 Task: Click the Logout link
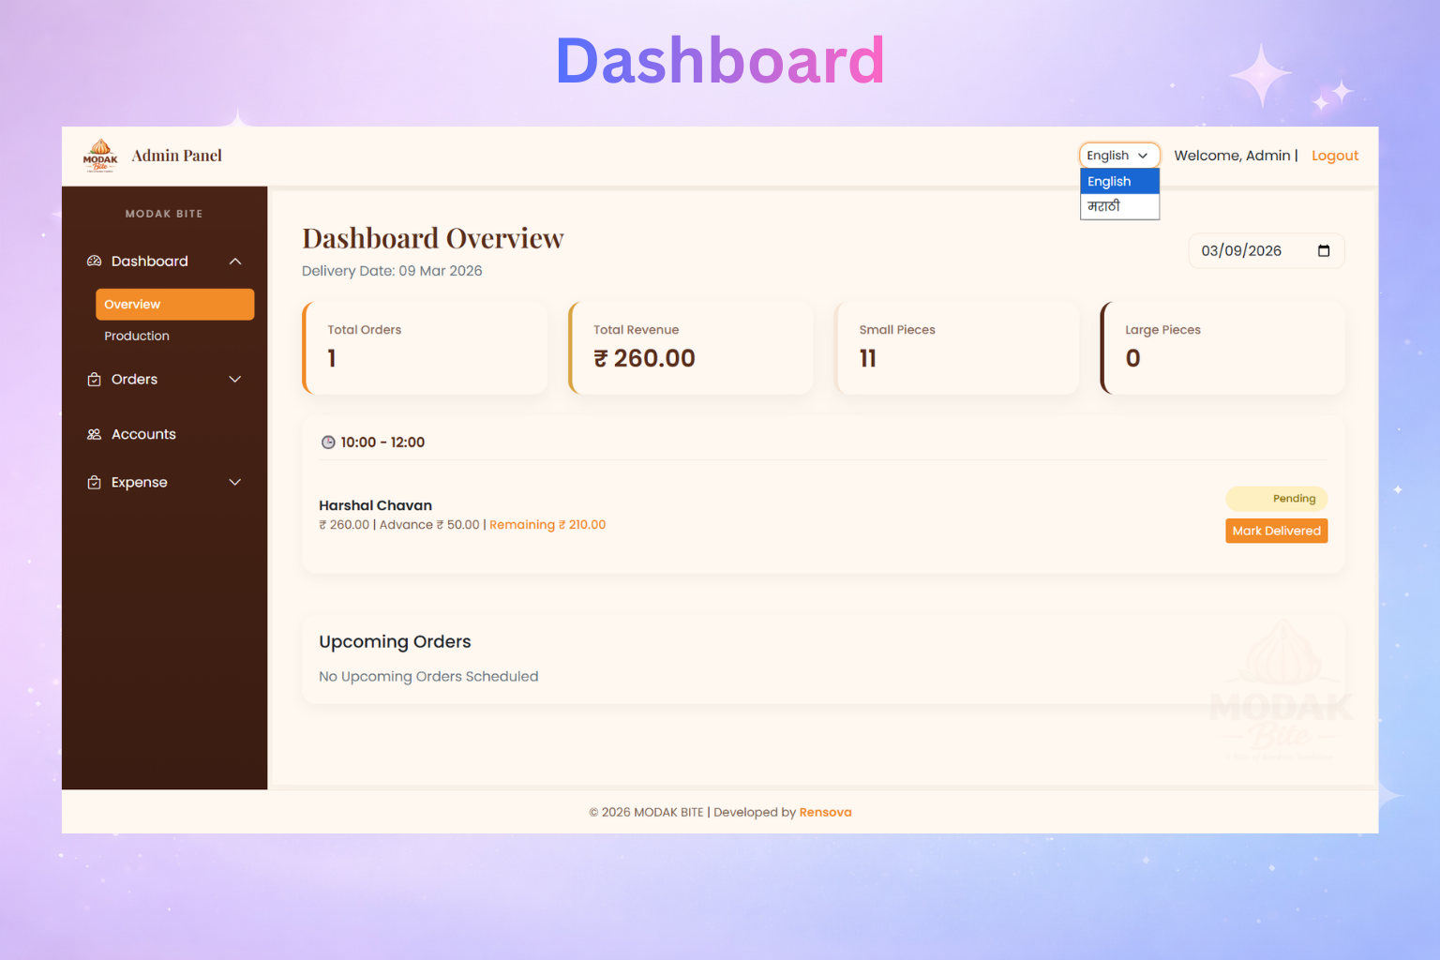tap(1334, 156)
